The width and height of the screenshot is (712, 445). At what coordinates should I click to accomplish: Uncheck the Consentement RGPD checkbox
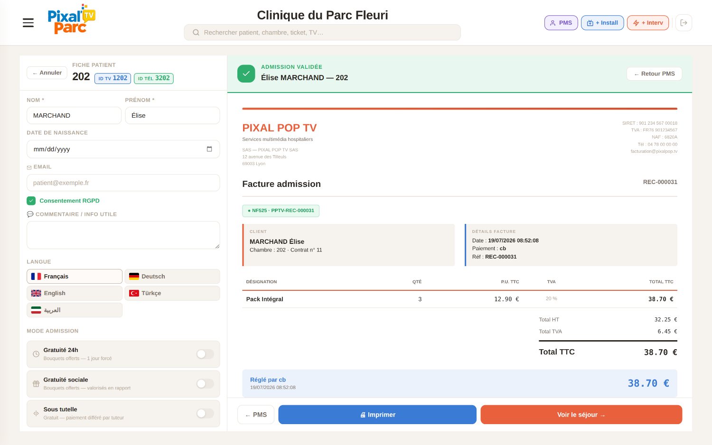31,201
